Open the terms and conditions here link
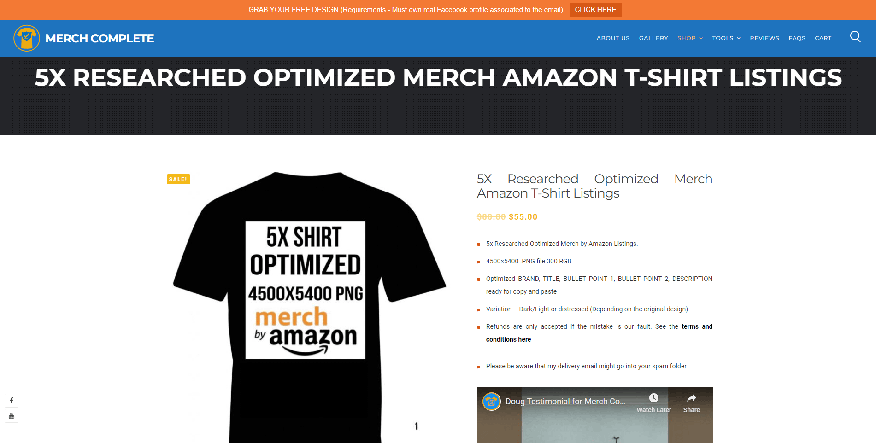The height and width of the screenshot is (443, 876). (599, 333)
